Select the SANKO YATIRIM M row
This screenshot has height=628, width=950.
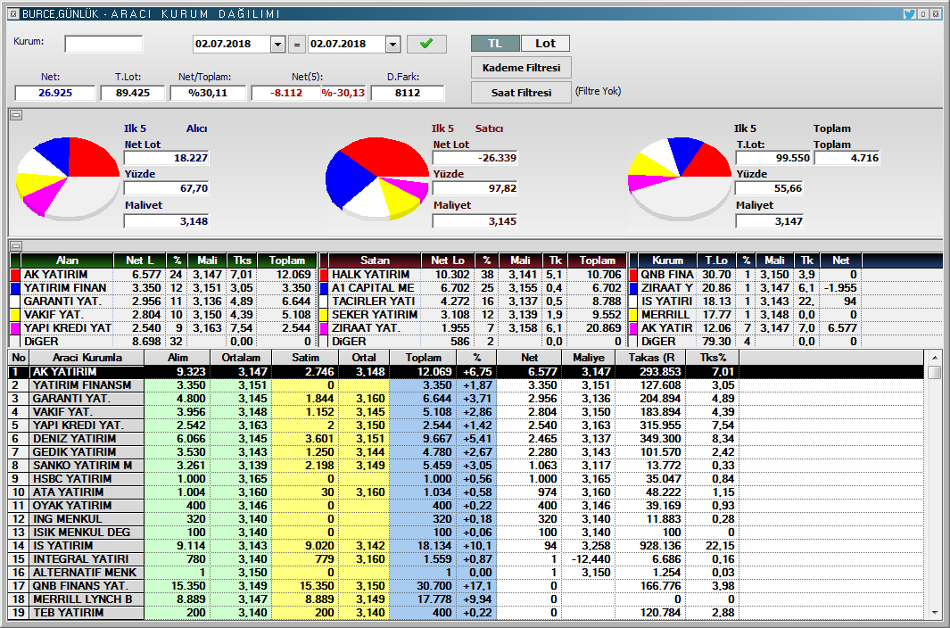click(467, 465)
